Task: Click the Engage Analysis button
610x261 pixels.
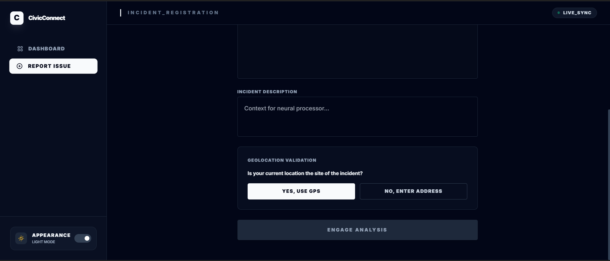Action: click(357, 230)
